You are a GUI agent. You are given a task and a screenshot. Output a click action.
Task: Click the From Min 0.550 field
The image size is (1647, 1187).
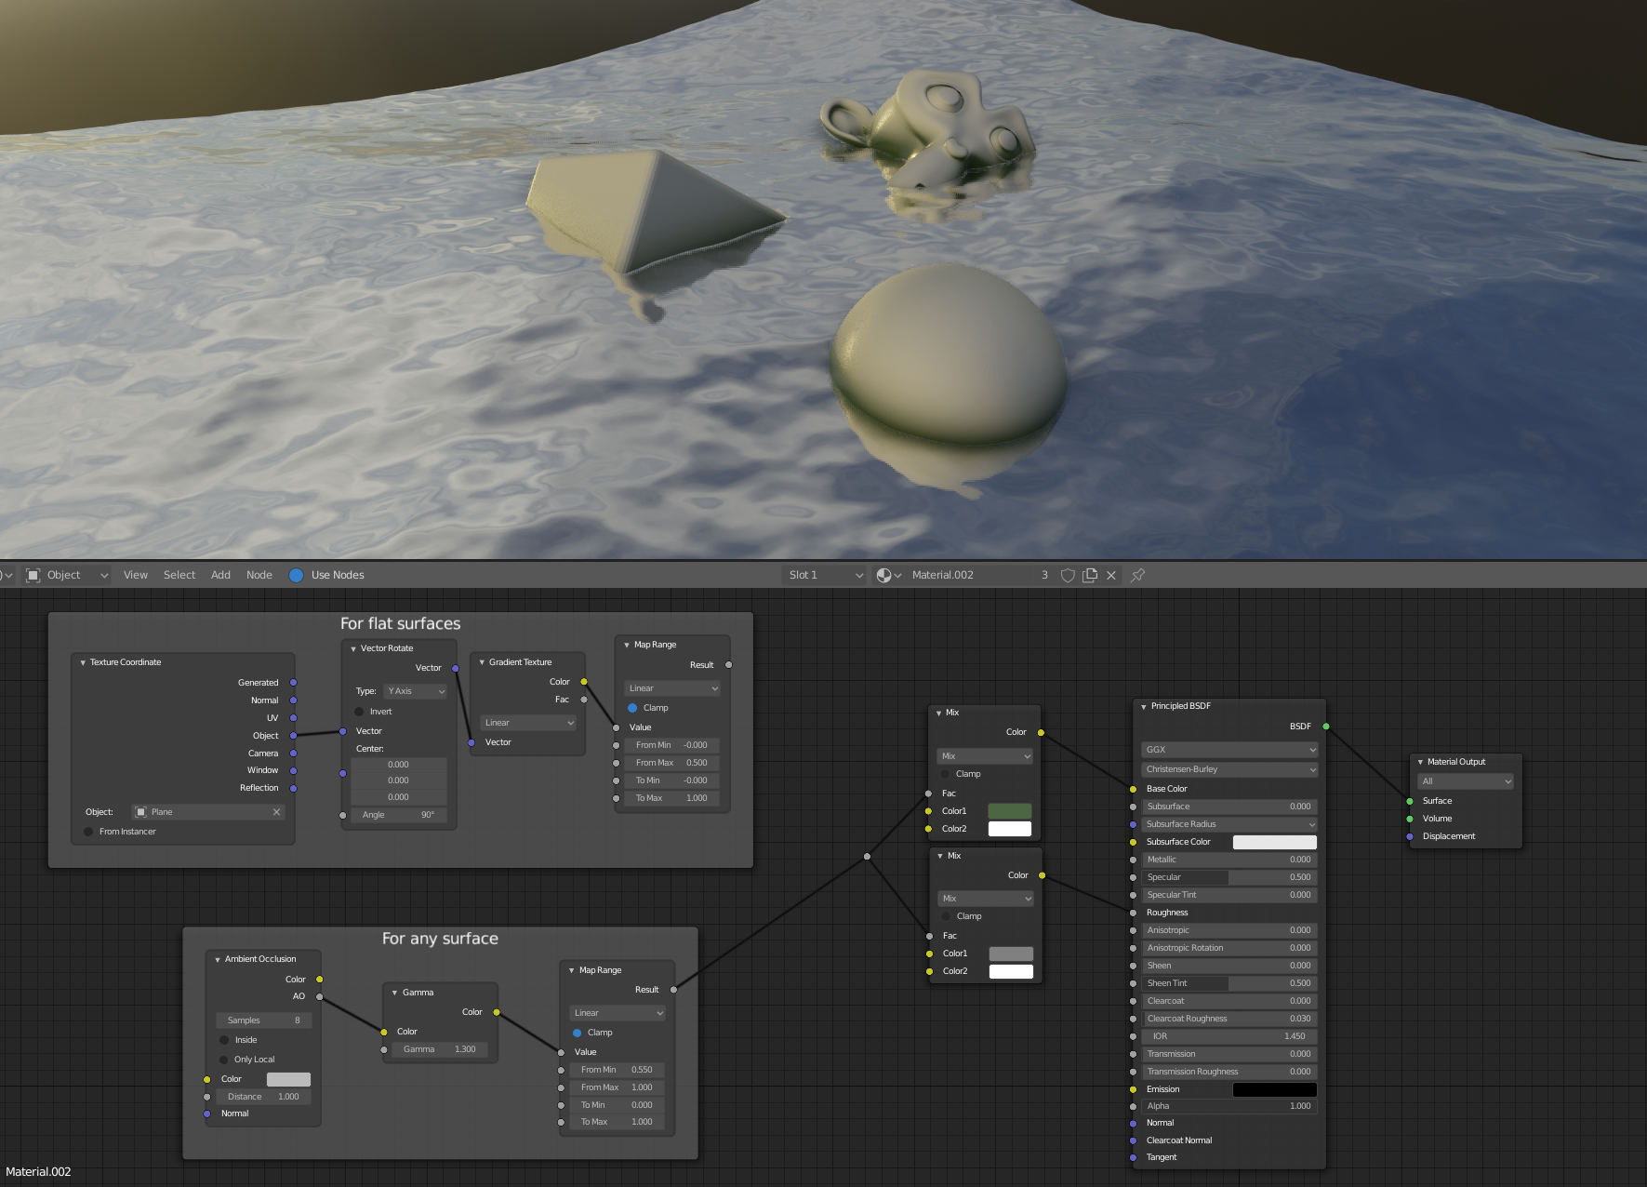point(618,1070)
